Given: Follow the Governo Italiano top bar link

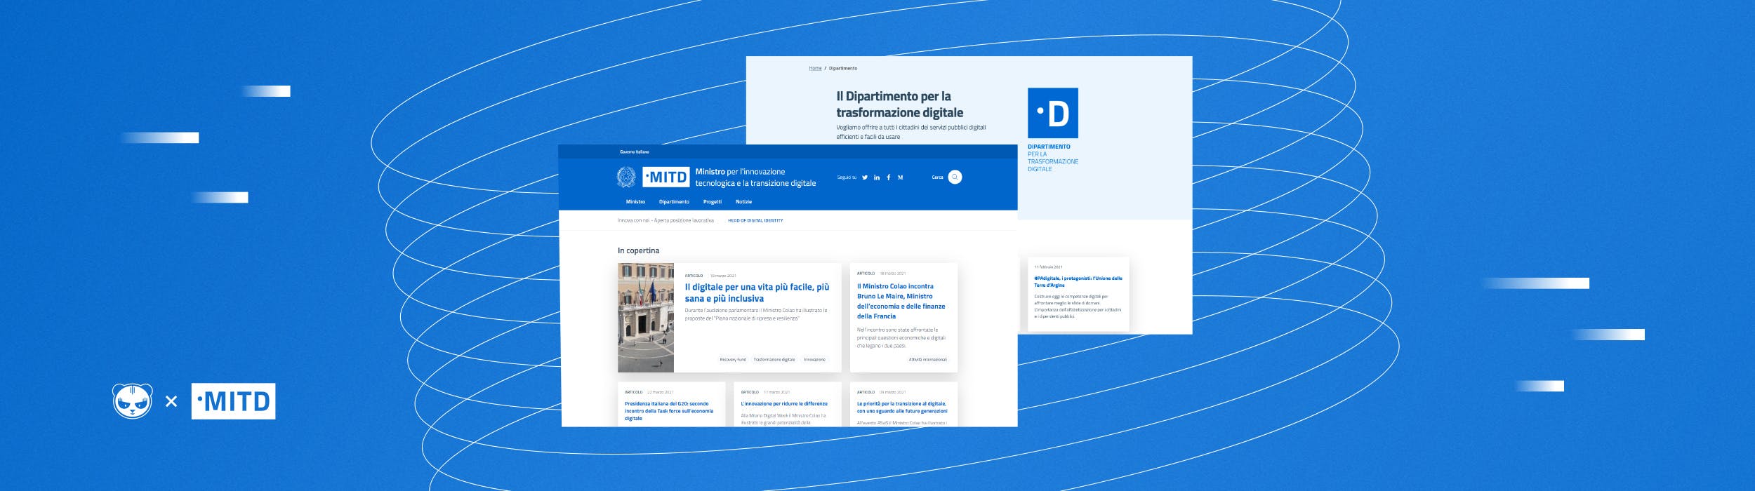Looking at the screenshot, I should [635, 152].
